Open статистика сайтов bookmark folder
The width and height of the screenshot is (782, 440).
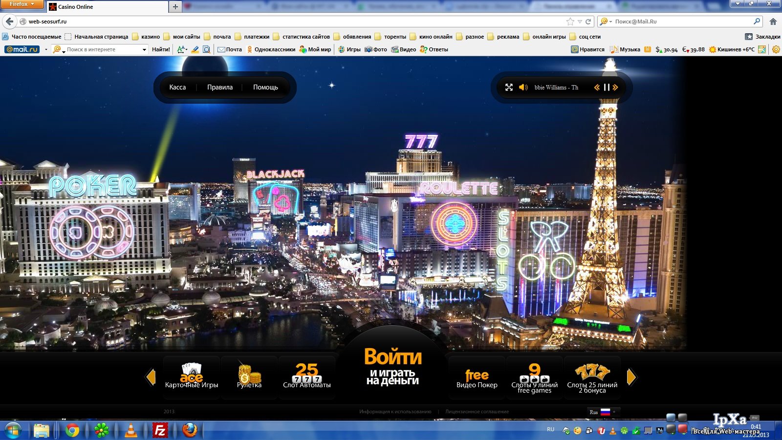click(301, 37)
